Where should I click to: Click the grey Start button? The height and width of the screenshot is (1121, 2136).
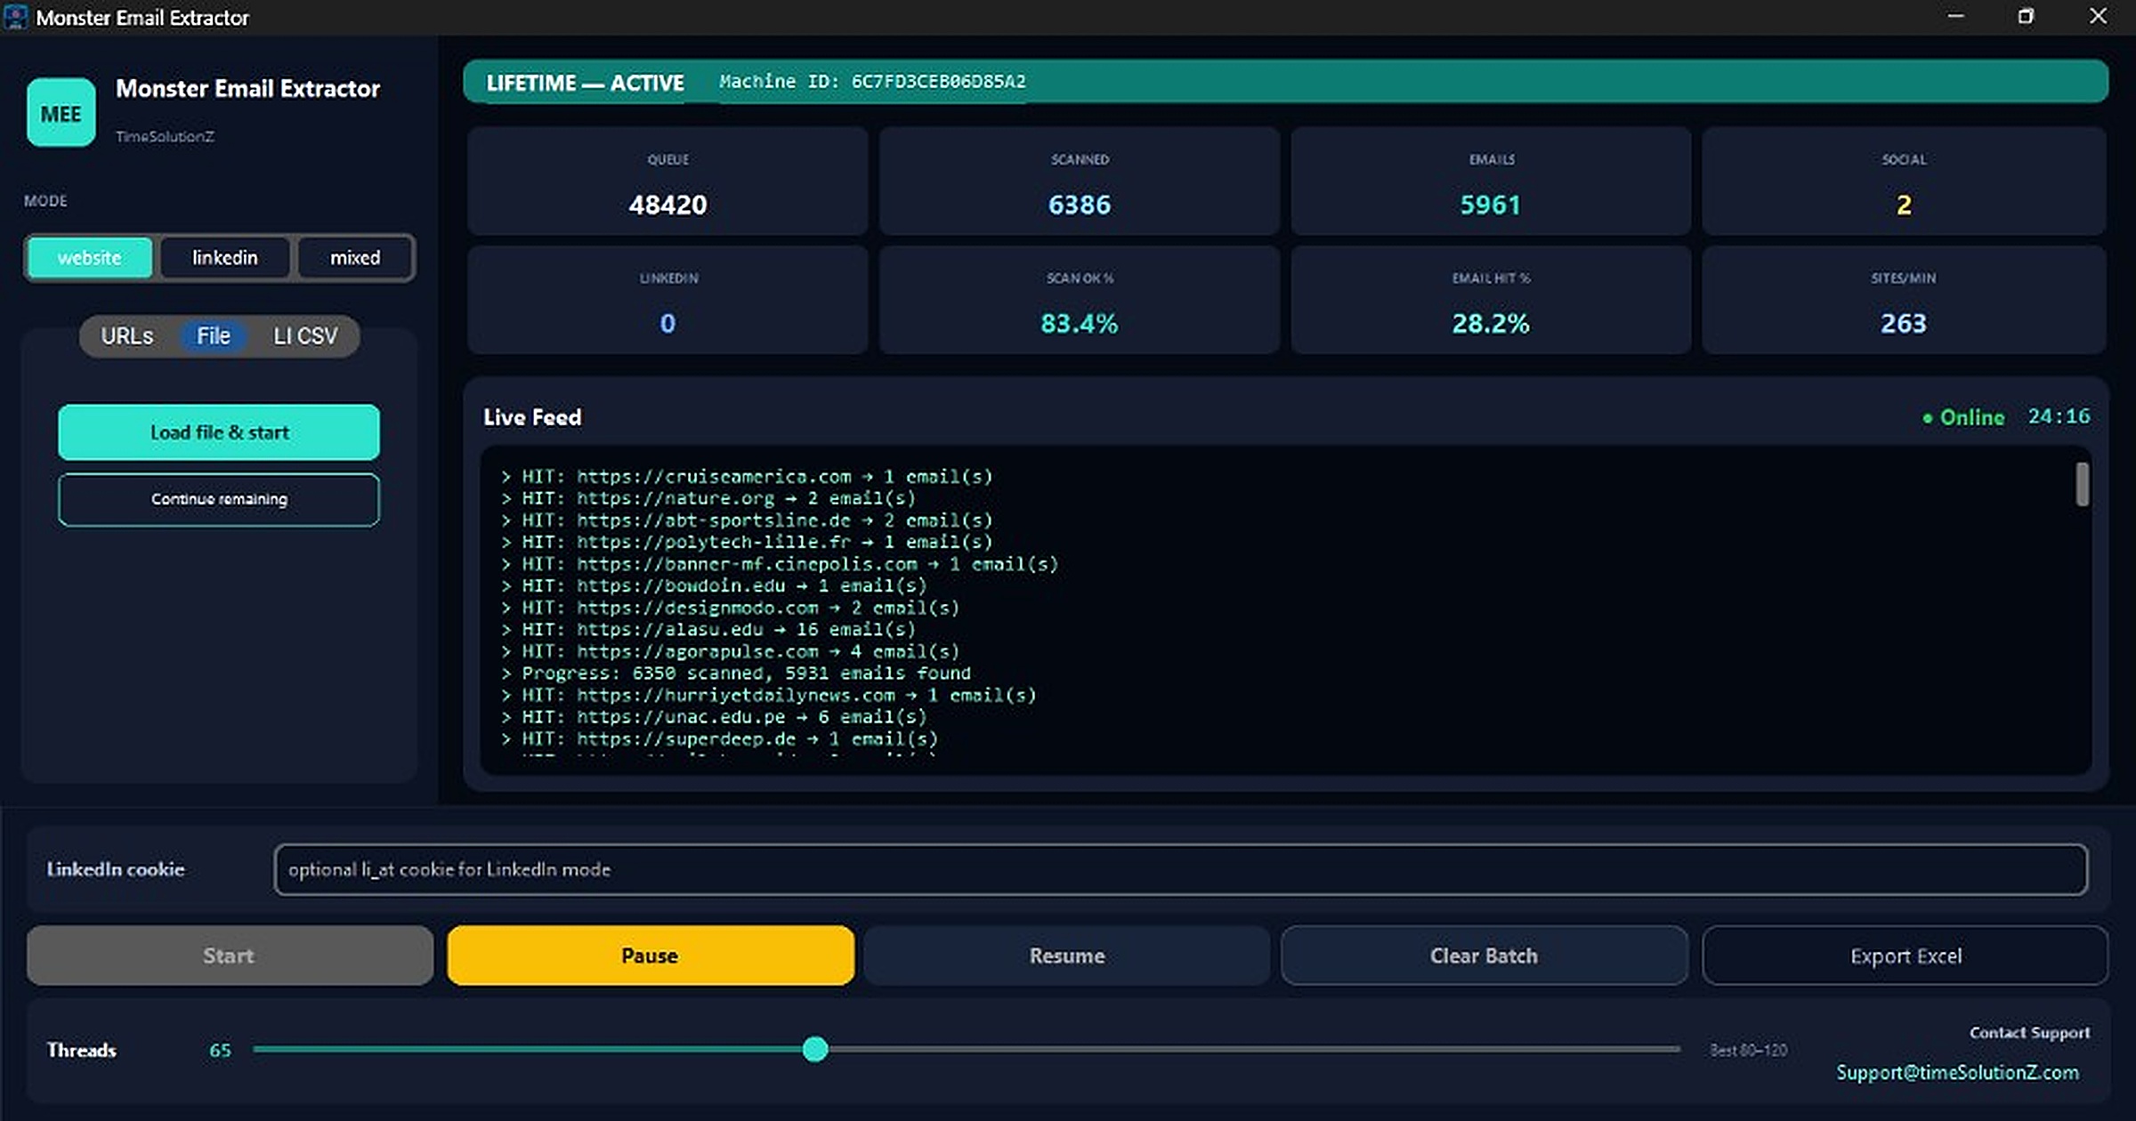(x=230, y=956)
